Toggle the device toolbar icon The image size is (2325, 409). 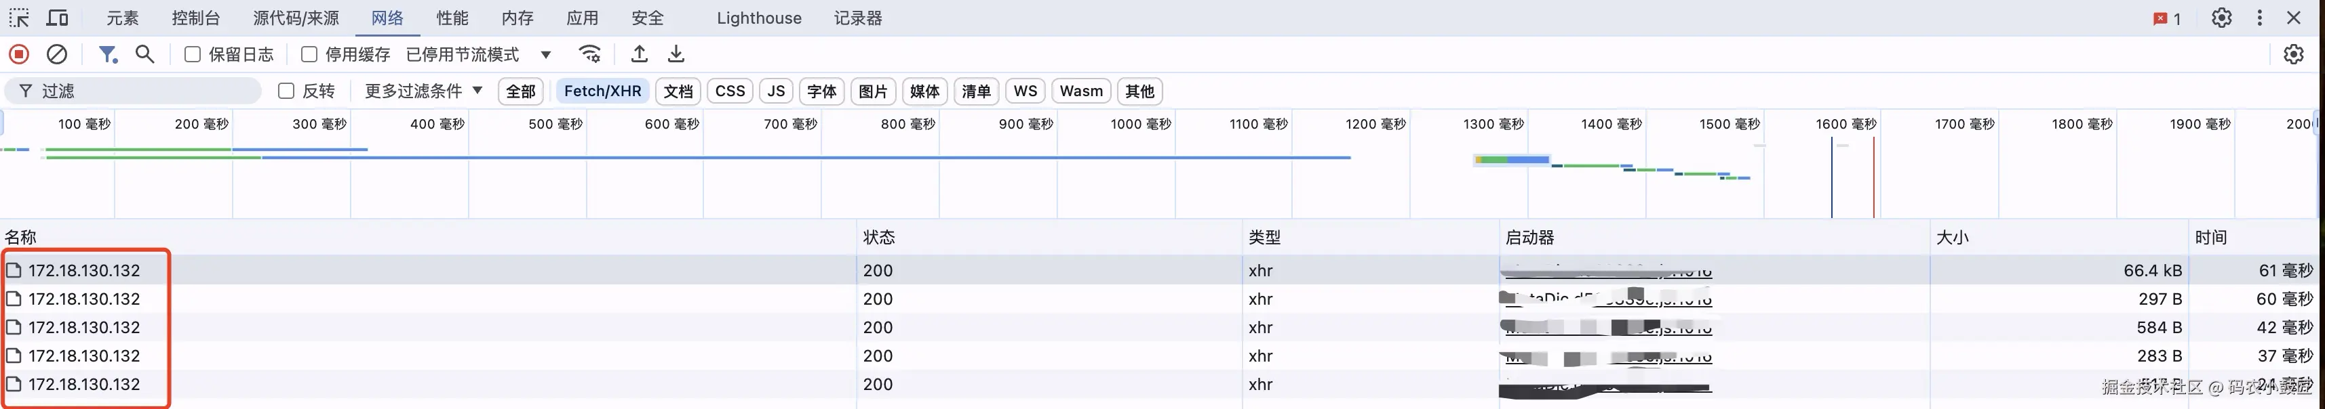pyautogui.click(x=57, y=18)
